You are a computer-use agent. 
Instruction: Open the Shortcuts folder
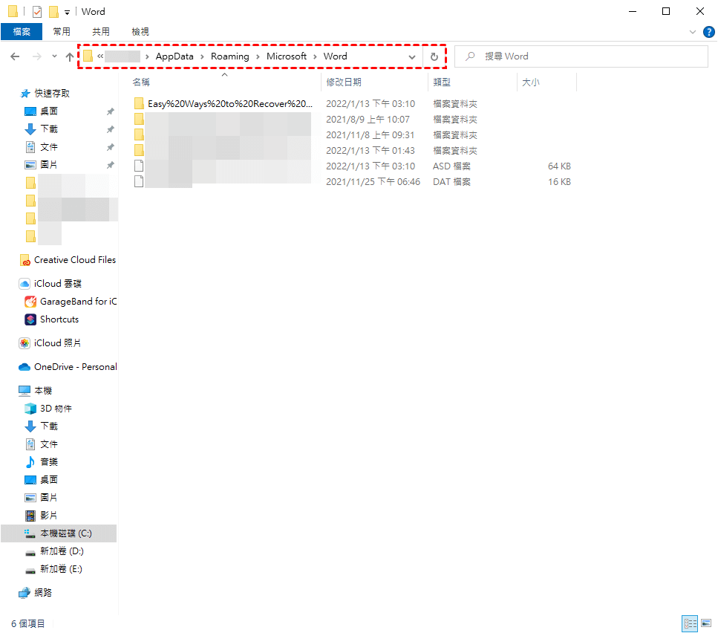(x=59, y=319)
